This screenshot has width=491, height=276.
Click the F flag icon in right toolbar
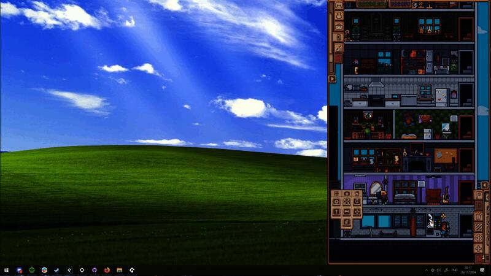(479, 195)
